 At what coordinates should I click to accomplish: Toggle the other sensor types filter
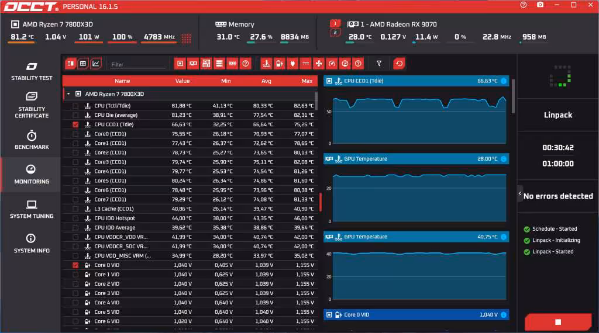358,64
